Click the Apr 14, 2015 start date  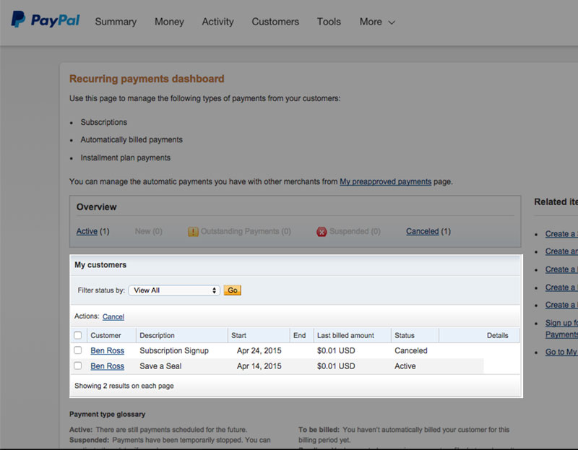coord(259,366)
